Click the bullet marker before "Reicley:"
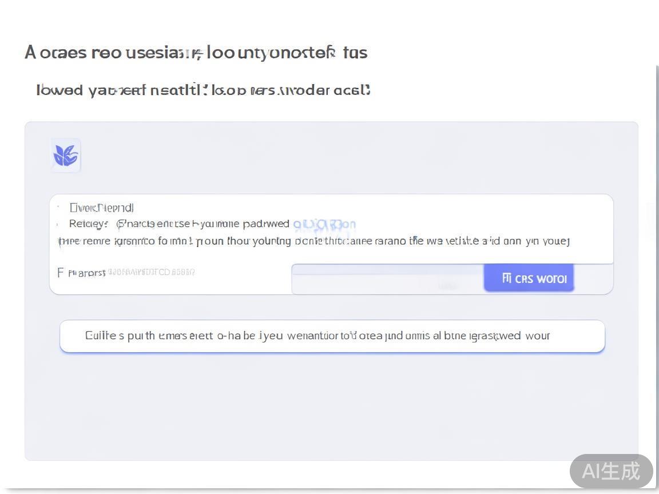The height and width of the screenshot is (494, 659). (59, 224)
